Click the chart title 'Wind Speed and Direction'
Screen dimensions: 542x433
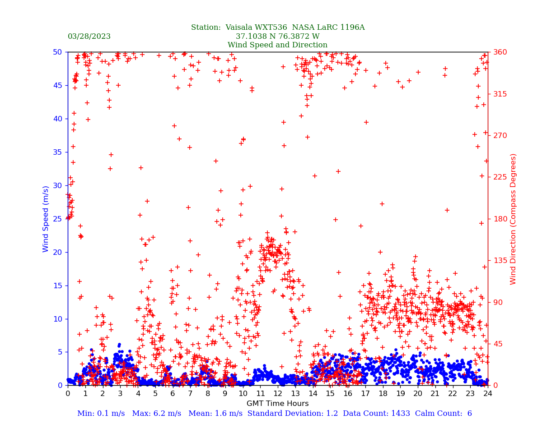[277, 45]
